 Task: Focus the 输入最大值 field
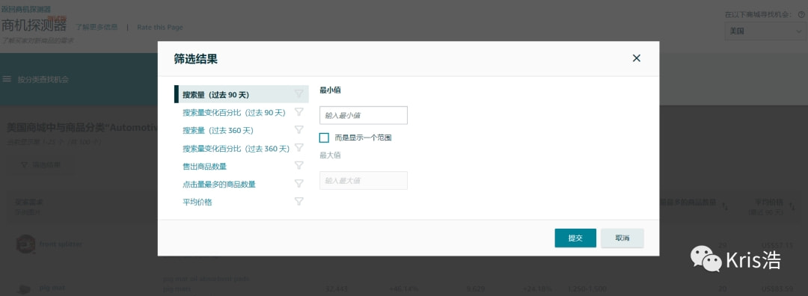click(x=364, y=181)
